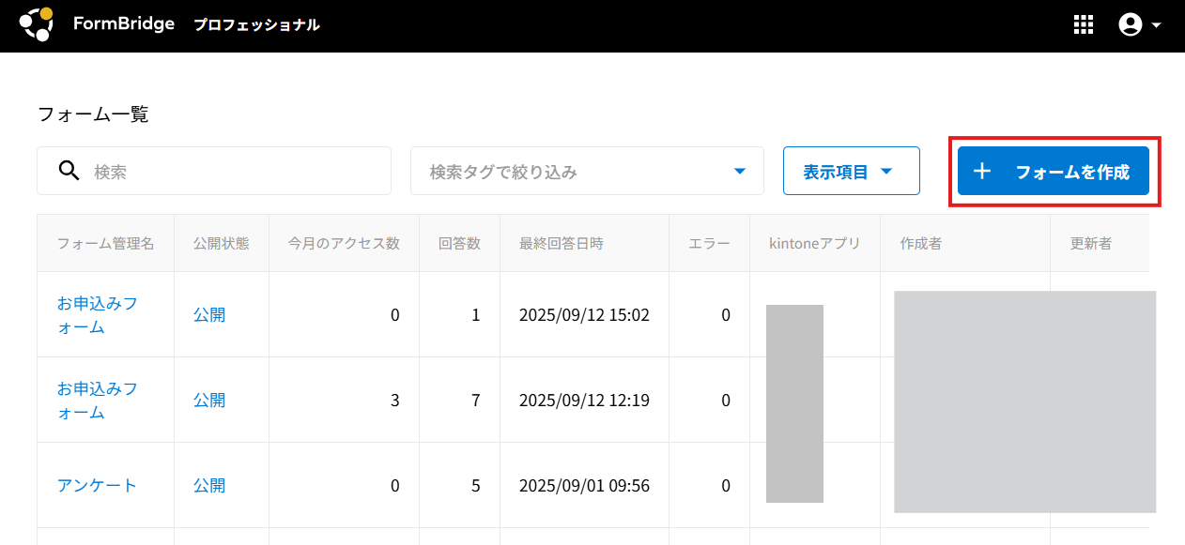Open the user account avatar menu

(x=1130, y=25)
